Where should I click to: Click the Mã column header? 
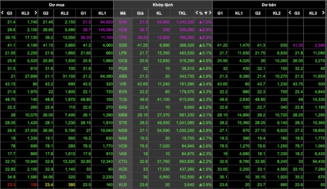tap(123, 13)
